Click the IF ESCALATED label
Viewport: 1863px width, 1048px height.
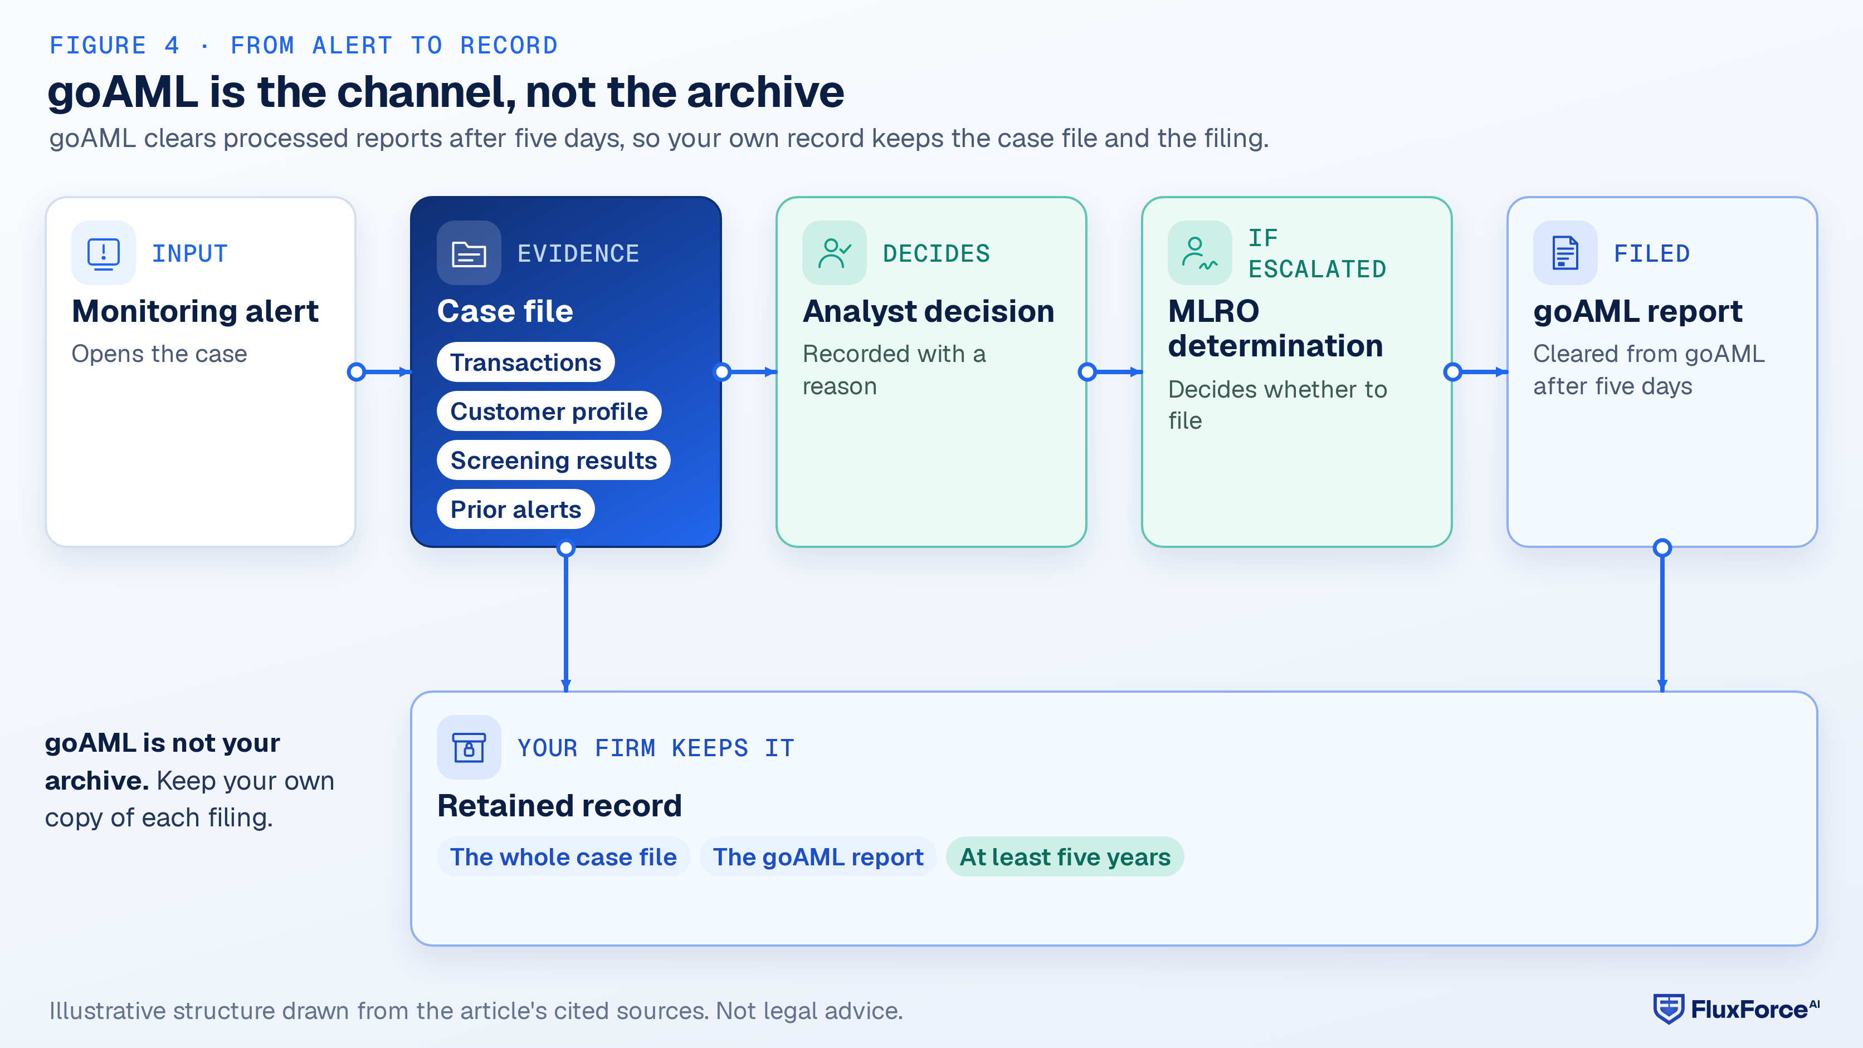click(x=1317, y=254)
